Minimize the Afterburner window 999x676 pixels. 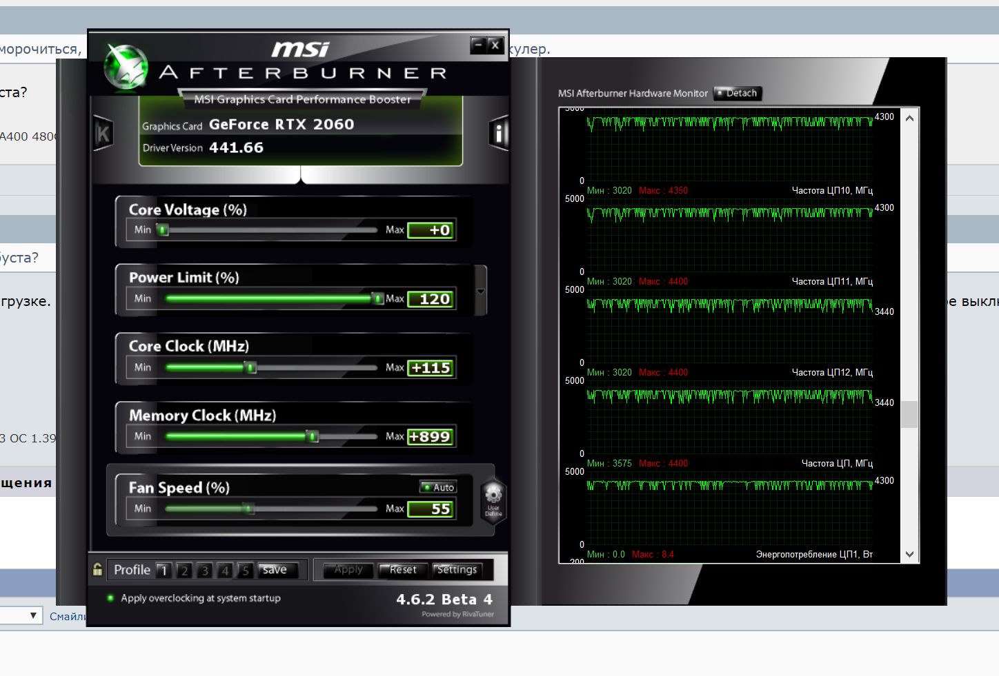(478, 45)
